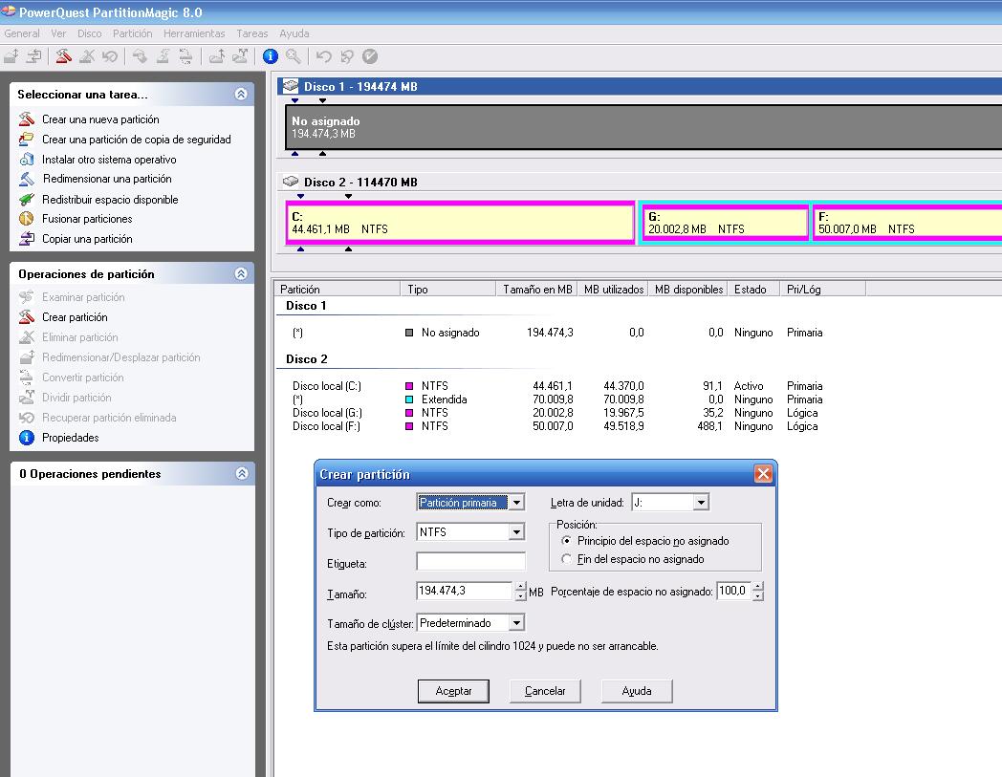Collapse the Operaciones de partición panel

241,273
